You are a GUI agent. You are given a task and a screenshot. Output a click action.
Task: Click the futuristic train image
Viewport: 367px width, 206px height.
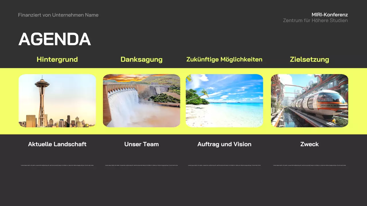(310, 101)
